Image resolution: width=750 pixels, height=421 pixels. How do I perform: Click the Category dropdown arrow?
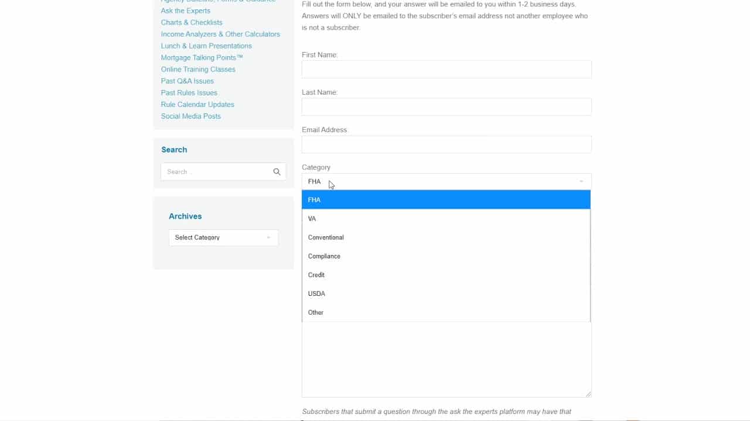click(x=581, y=182)
